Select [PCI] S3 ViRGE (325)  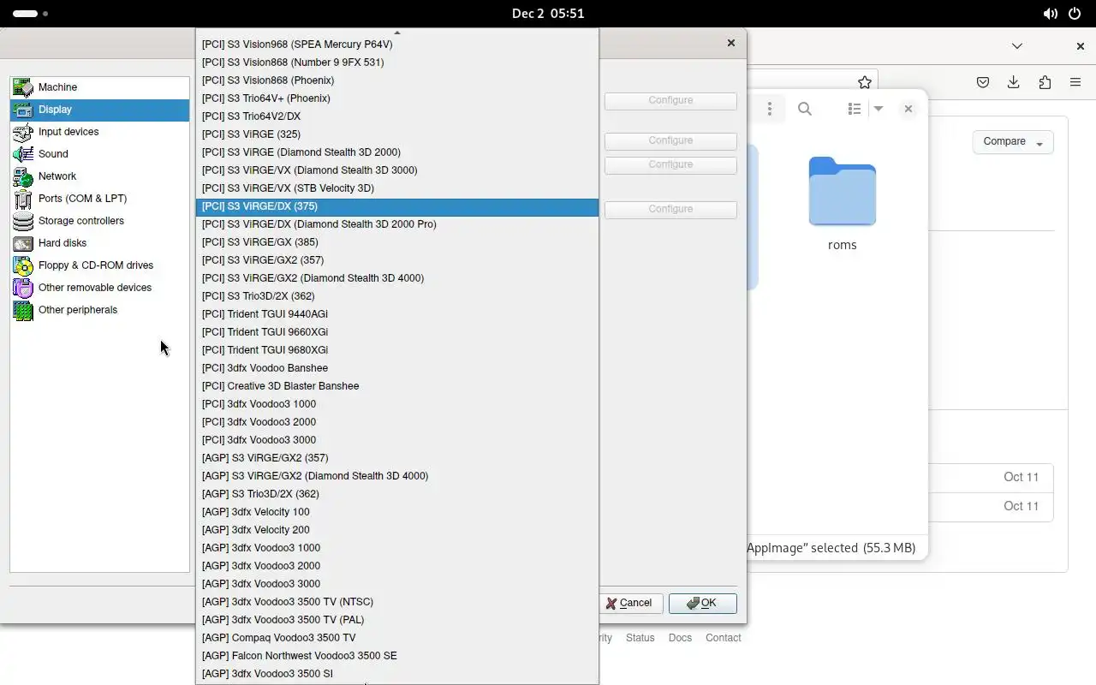click(x=397, y=134)
